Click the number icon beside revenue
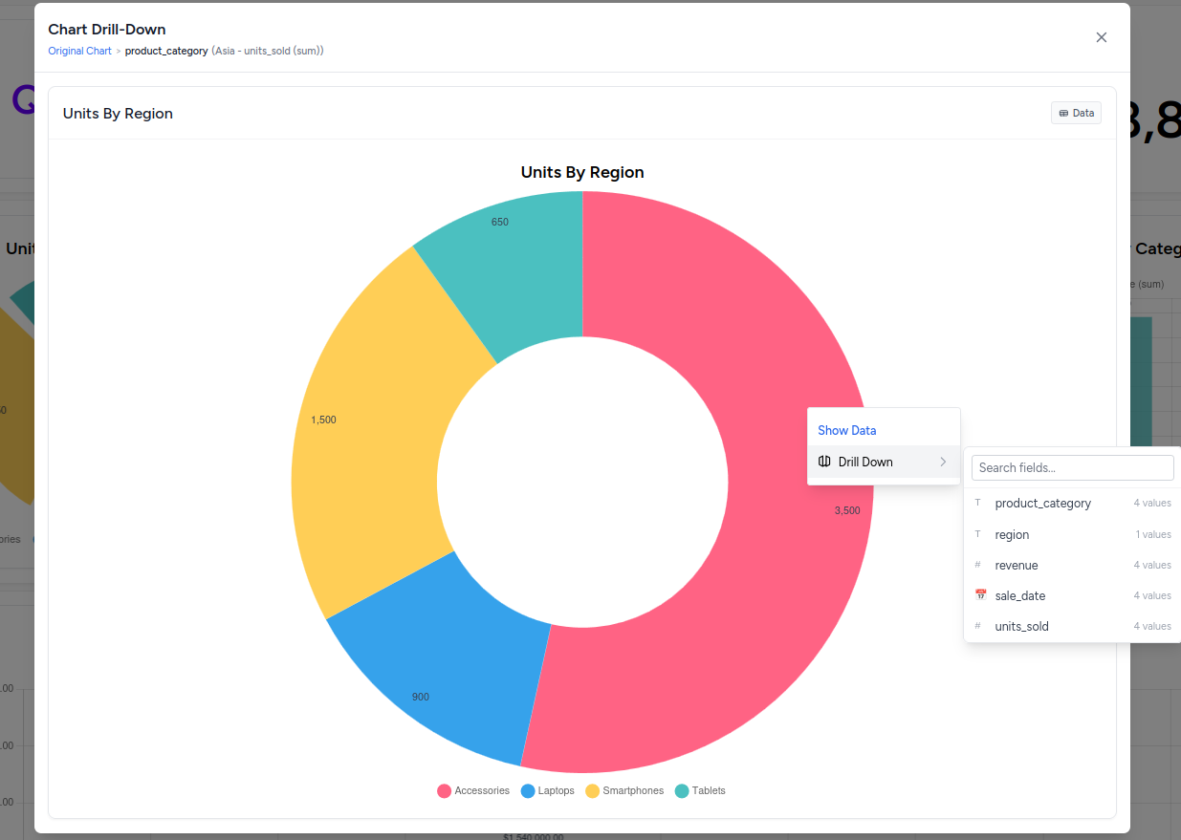Screen dimensions: 1181x840 [x=977, y=565]
